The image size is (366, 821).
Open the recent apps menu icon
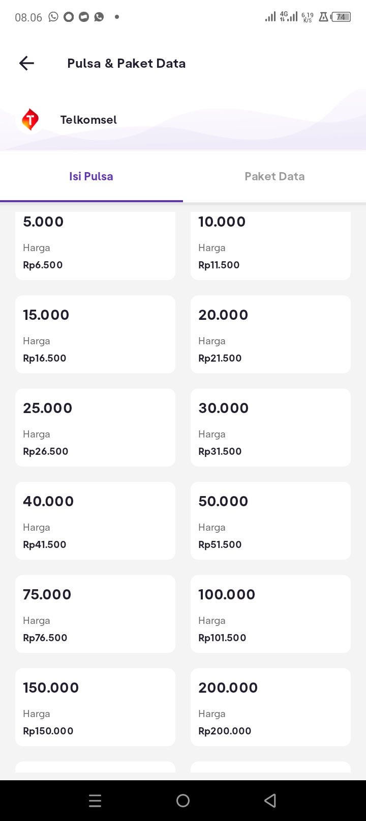click(95, 801)
